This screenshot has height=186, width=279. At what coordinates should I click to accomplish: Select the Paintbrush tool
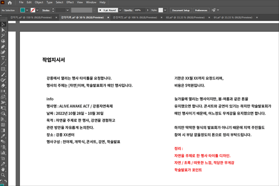(x=3, y=74)
